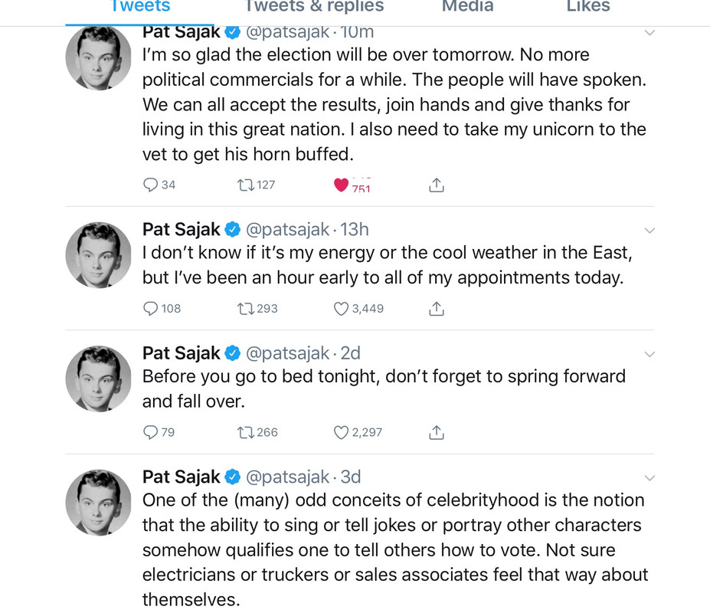Open the chevron menu on 2d tweet
710x613 pixels.
[x=649, y=354]
